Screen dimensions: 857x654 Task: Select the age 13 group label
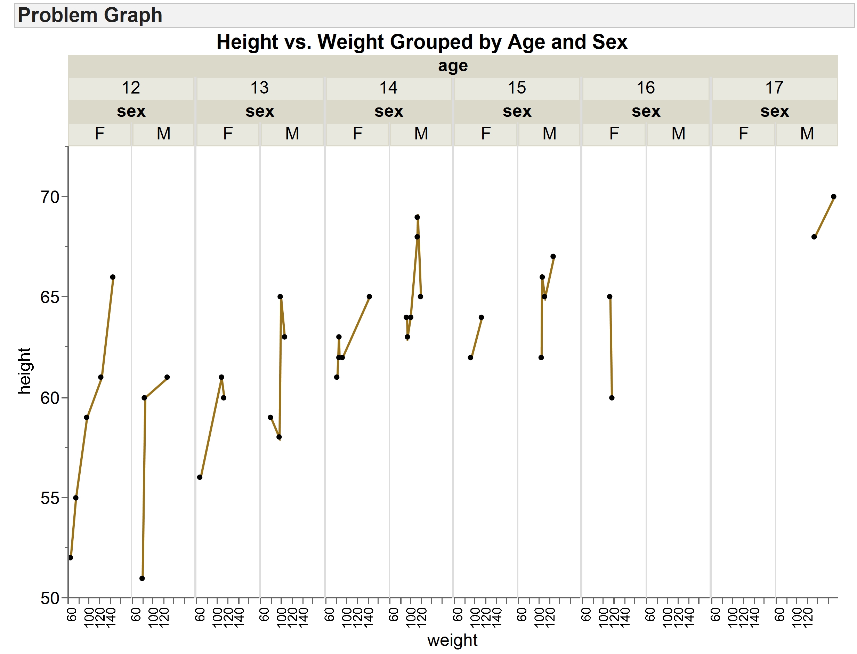tap(259, 88)
